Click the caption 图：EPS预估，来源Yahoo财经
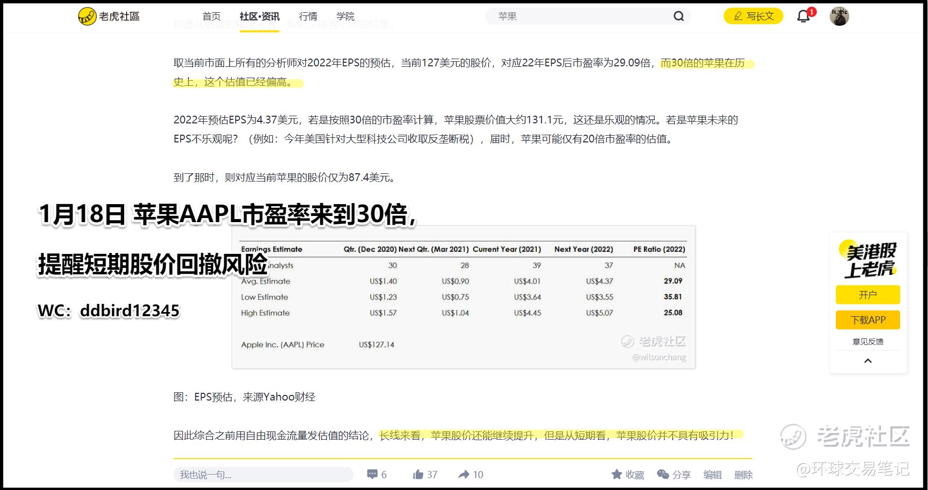Screen dimensions: 928x490 (244, 397)
